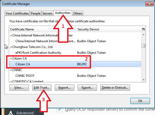The image size is (155, 115).
Task: Collapse the Chunghwa Telecom Co., Ltd. group
Action: click(11, 47)
